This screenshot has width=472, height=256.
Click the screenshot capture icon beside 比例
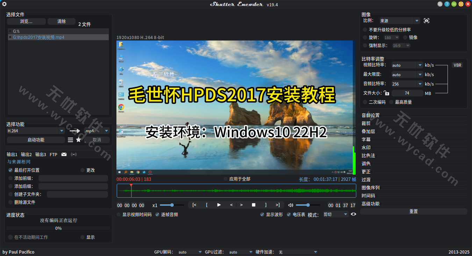pos(426,21)
